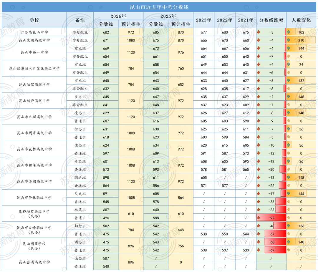Click the school name 江苏省昆山中学

[34, 32]
